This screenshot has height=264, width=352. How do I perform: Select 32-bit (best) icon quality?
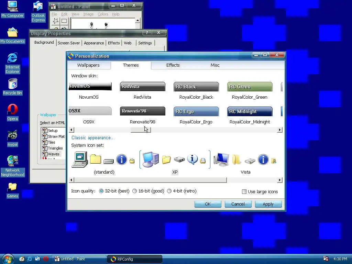[101, 191]
